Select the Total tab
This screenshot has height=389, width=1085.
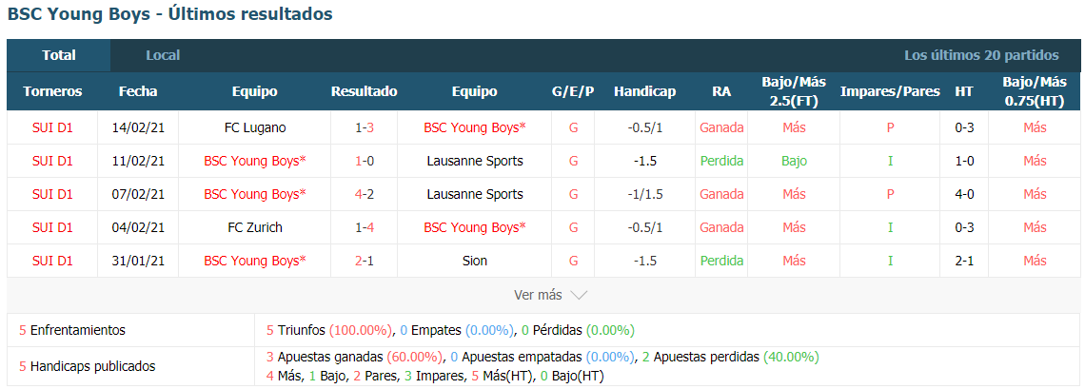(x=59, y=55)
